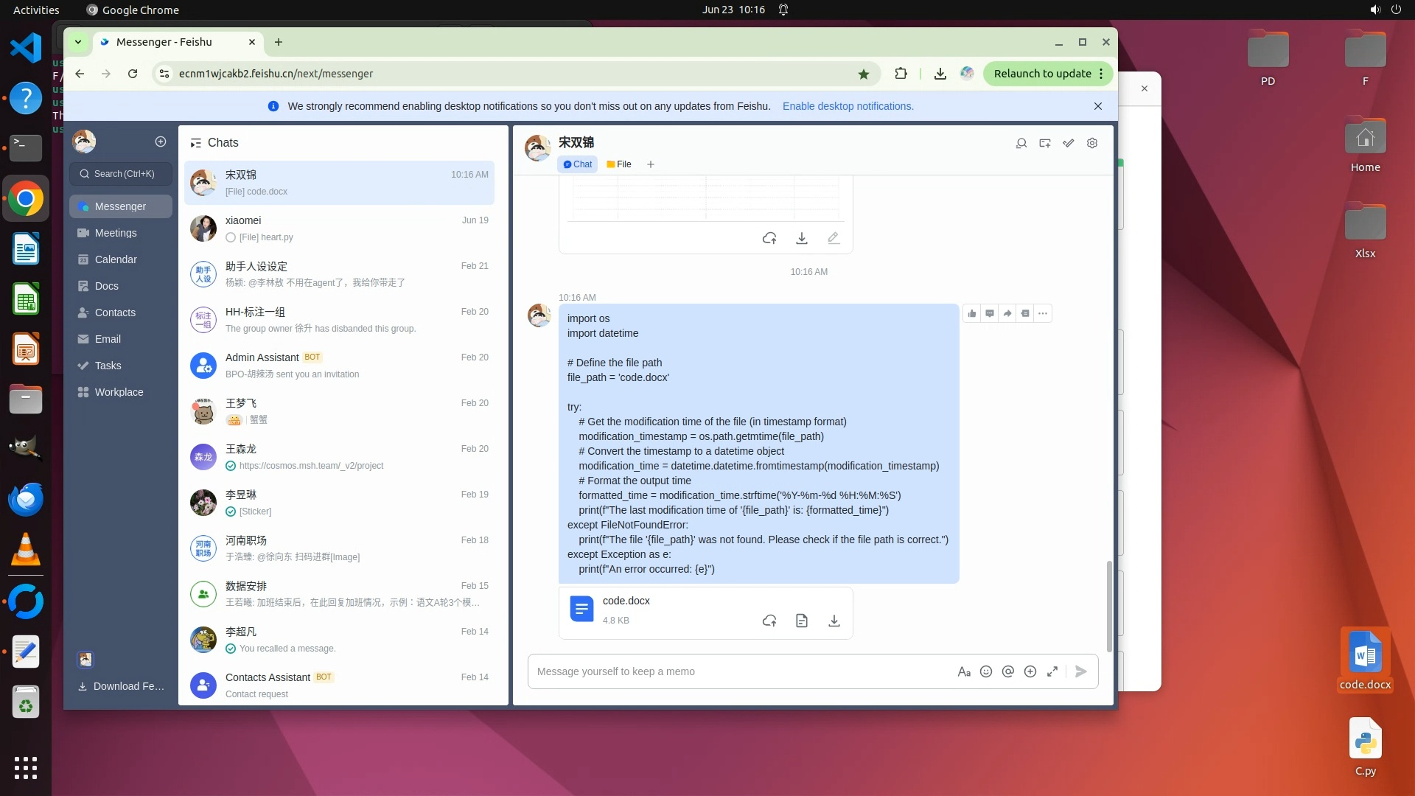
Task: Open more message actions ellipsis
Action: pyautogui.click(x=1043, y=314)
